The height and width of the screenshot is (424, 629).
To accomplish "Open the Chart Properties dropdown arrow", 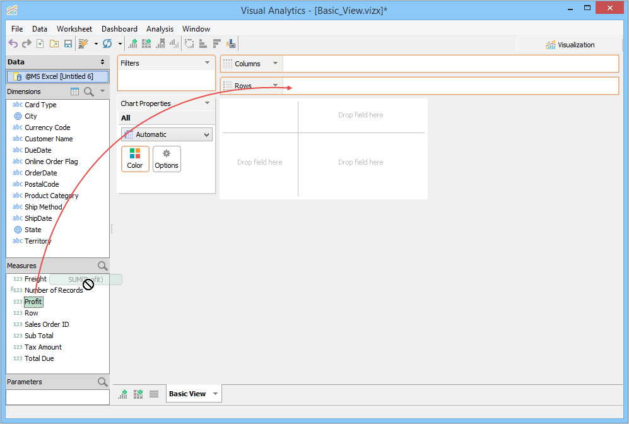I will click(x=207, y=103).
